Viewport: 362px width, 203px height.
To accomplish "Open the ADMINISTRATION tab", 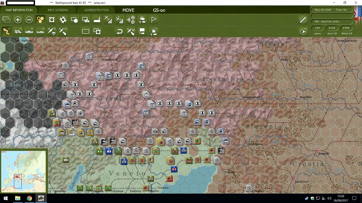I will coord(96,10).
